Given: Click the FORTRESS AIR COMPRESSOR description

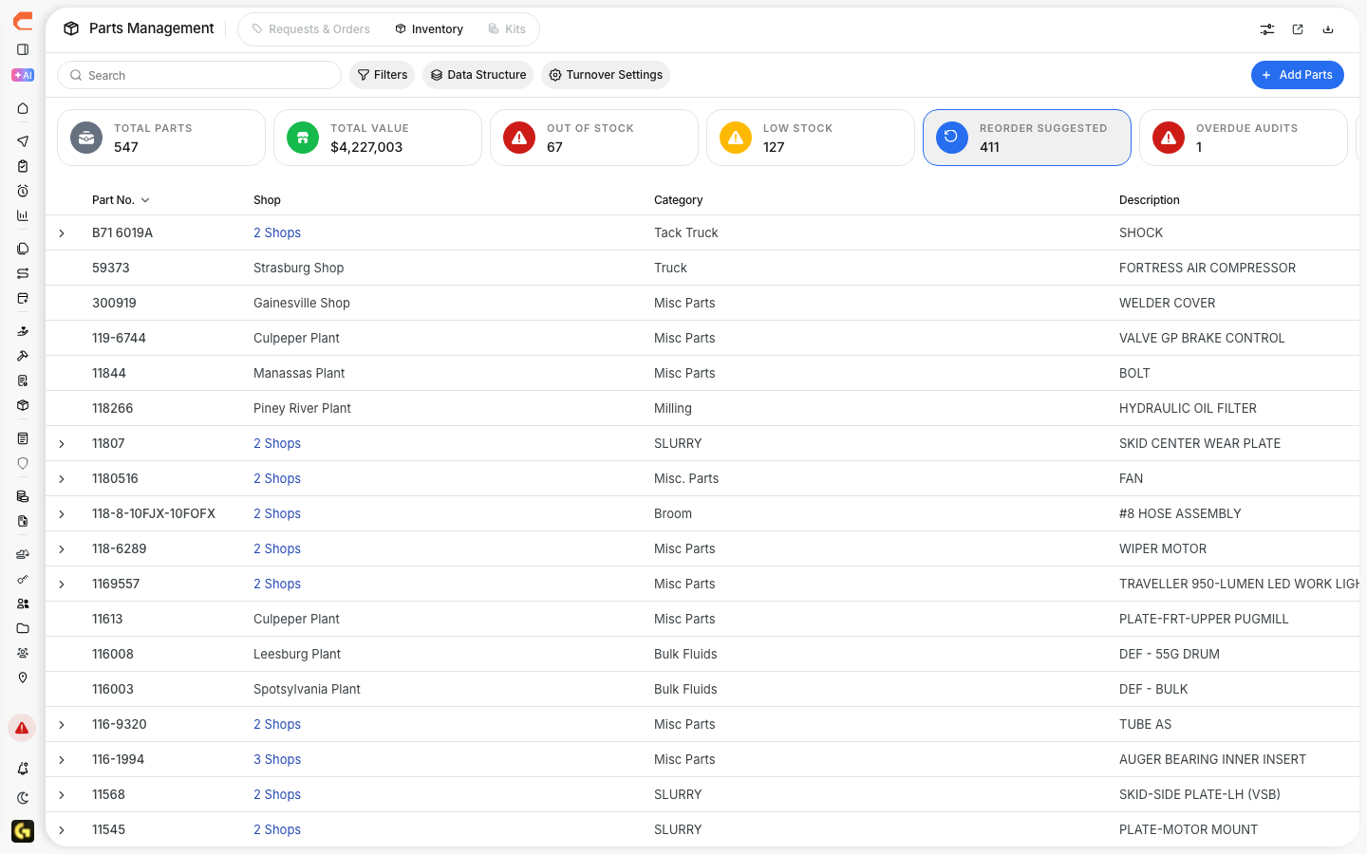Looking at the screenshot, I should tap(1208, 268).
